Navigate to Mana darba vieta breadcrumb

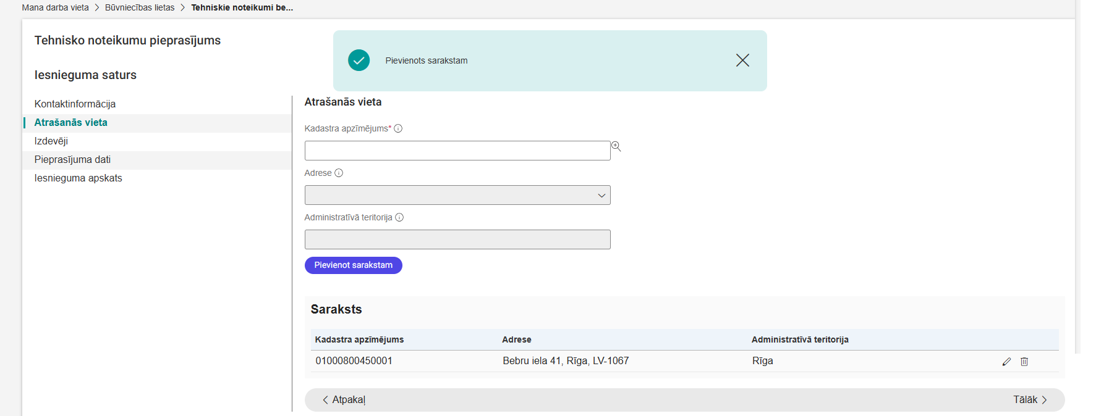tap(56, 7)
